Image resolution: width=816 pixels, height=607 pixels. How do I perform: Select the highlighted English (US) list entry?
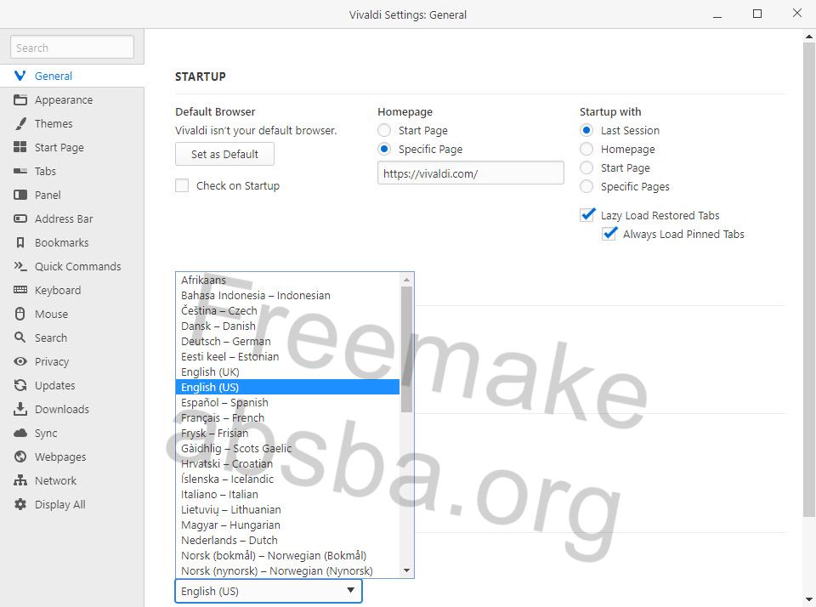click(288, 388)
